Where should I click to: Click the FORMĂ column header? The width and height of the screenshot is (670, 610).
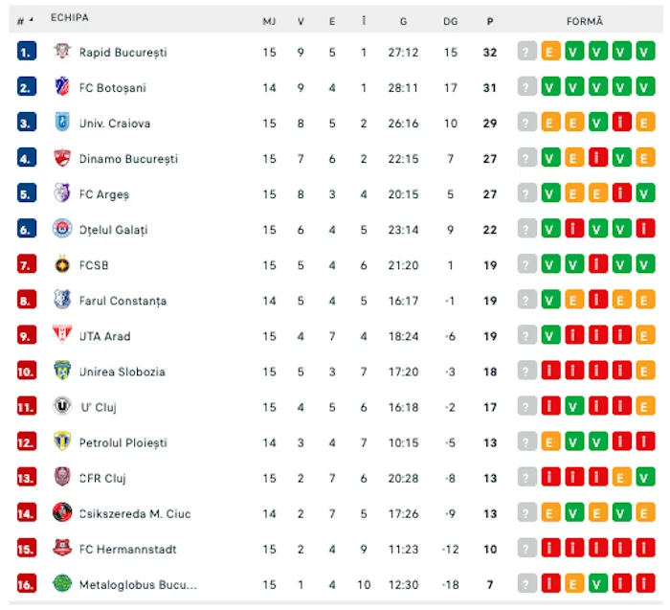click(585, 20)
